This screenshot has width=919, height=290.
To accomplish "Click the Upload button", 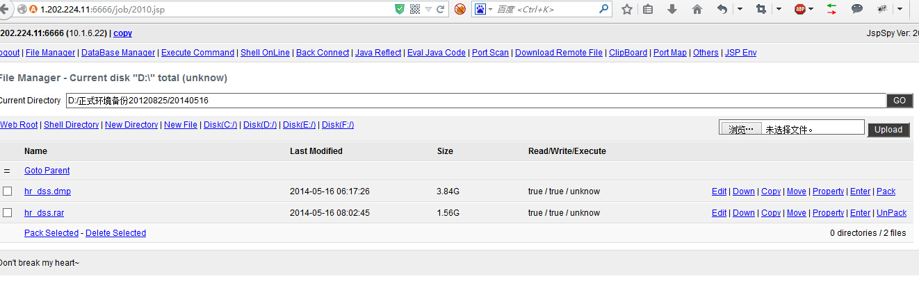I will point(888,130).
